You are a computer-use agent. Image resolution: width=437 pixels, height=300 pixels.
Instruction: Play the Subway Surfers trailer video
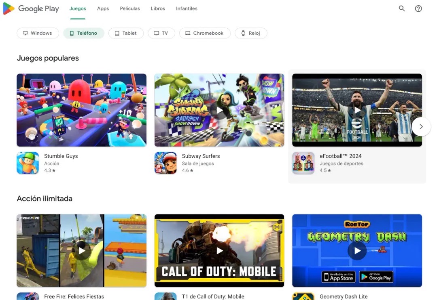[219, 110]
